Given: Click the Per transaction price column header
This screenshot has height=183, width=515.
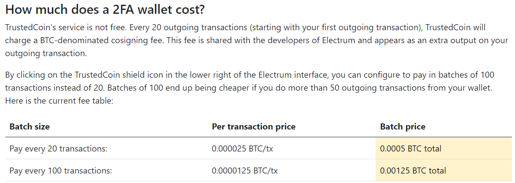Looking at the screenshot, I should tap(253, 127).
